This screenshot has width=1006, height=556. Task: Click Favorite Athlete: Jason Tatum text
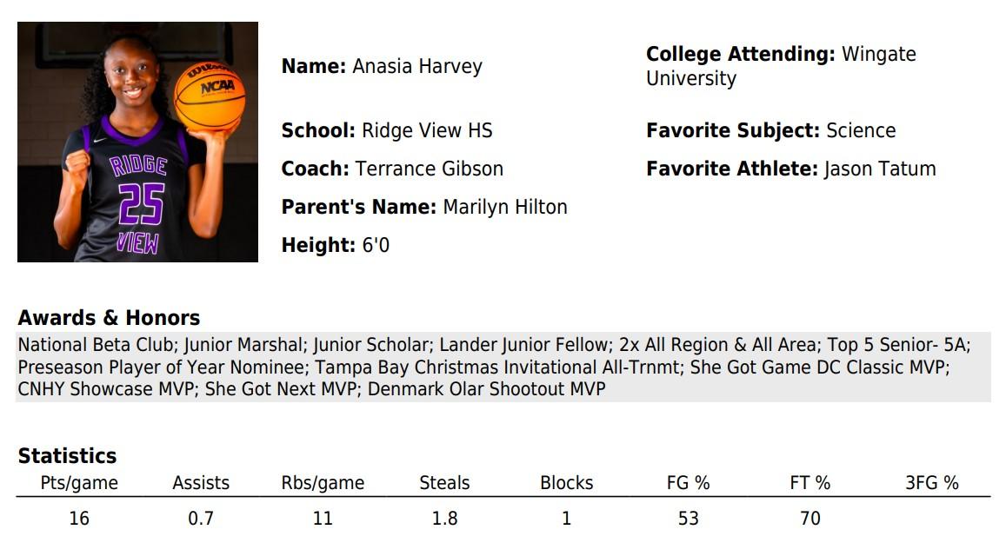click(791, 169)
